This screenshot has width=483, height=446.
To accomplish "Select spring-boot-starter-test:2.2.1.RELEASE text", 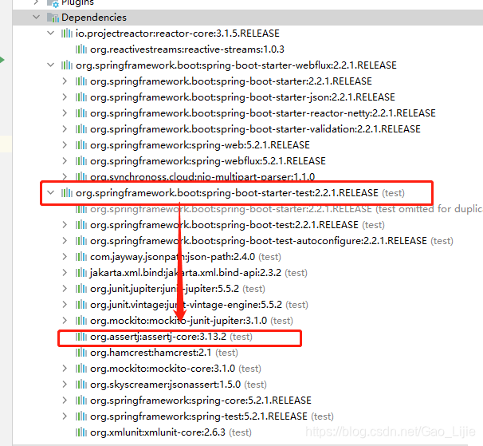I will (x=227, y=193).
